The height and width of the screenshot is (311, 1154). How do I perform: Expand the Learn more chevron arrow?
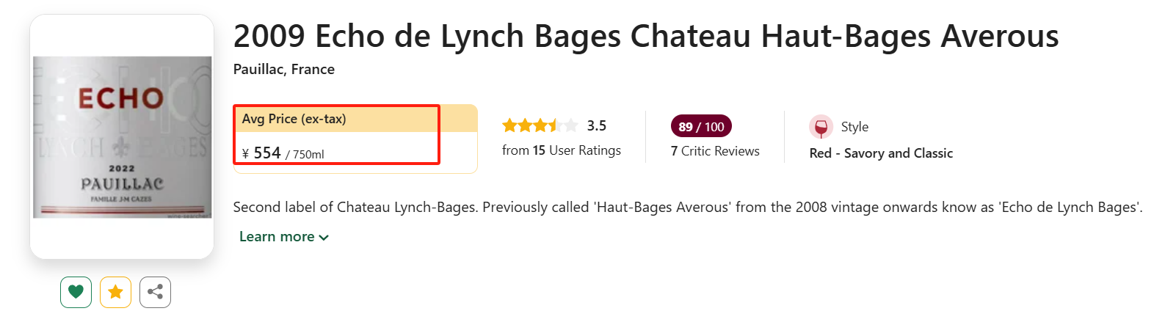click(x=324, y=238)
